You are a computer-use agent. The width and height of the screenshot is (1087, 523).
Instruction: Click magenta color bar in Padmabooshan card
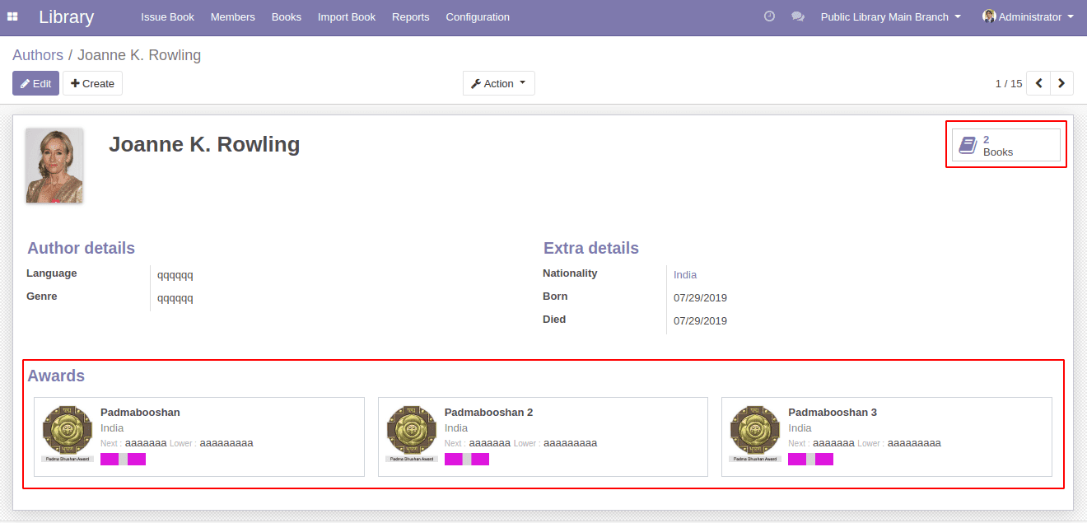point(124,459)
